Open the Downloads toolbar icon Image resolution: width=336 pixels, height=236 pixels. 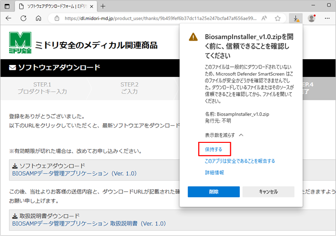point(296,19)
